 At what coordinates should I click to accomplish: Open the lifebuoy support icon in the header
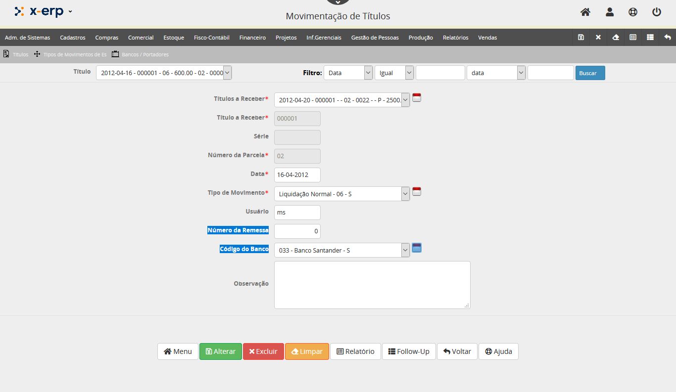pos(633,12)
